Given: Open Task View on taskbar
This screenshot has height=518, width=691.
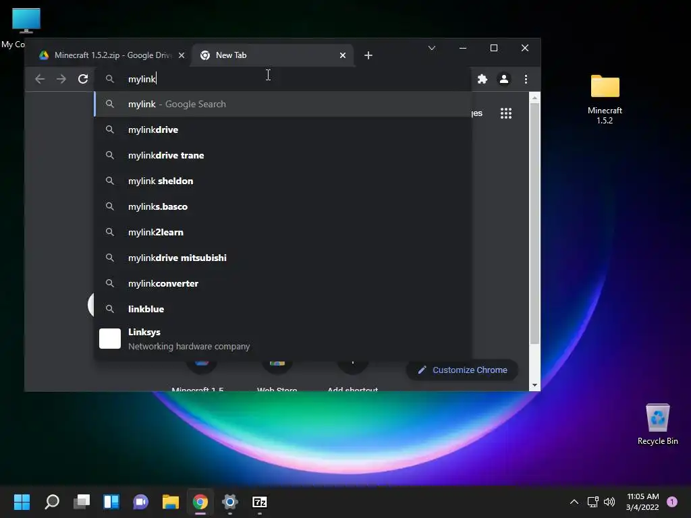Looking at the screenshot, I should pyautogui.click(x=82, y=502).
